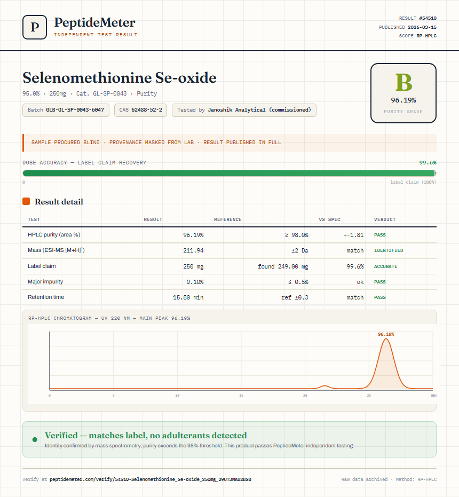Screen dimensions: 459x497
Task: Click the ref ±0.3 reference cell
Action: click(x=295, y=297)
